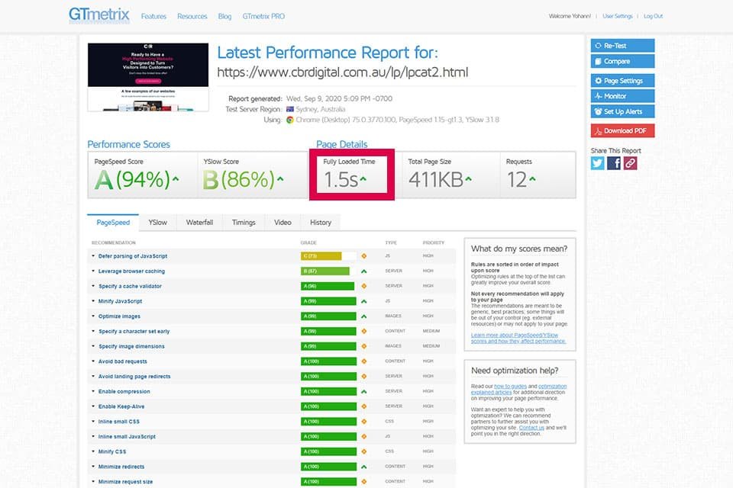This screenshot has height=488, width=733.
Task: Switch to the Waterfall tab
Action: click(199, 223)
